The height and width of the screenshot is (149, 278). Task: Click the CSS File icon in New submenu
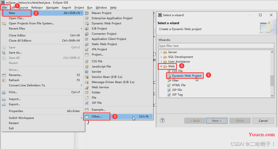click(x=87, y=61)
